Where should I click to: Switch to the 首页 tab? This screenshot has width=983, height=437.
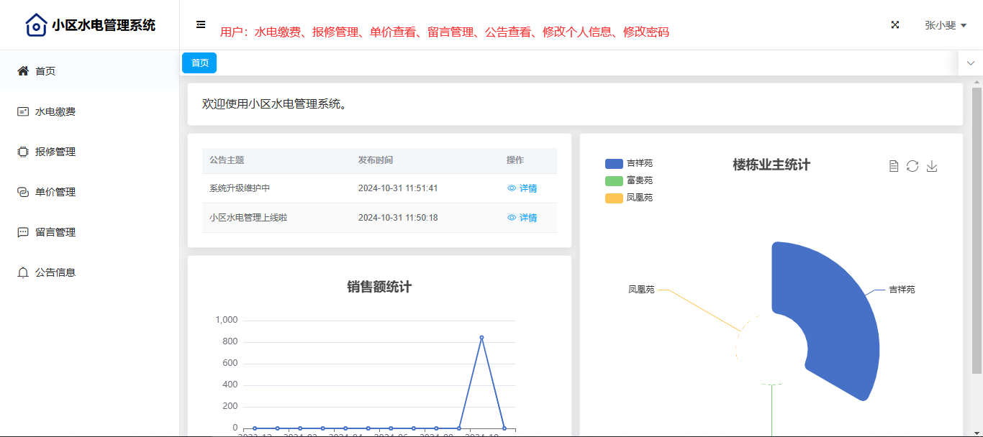[x=199, y=63]
